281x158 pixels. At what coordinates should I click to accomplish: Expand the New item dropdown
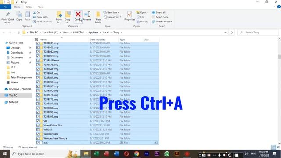[x=119, y=13]
